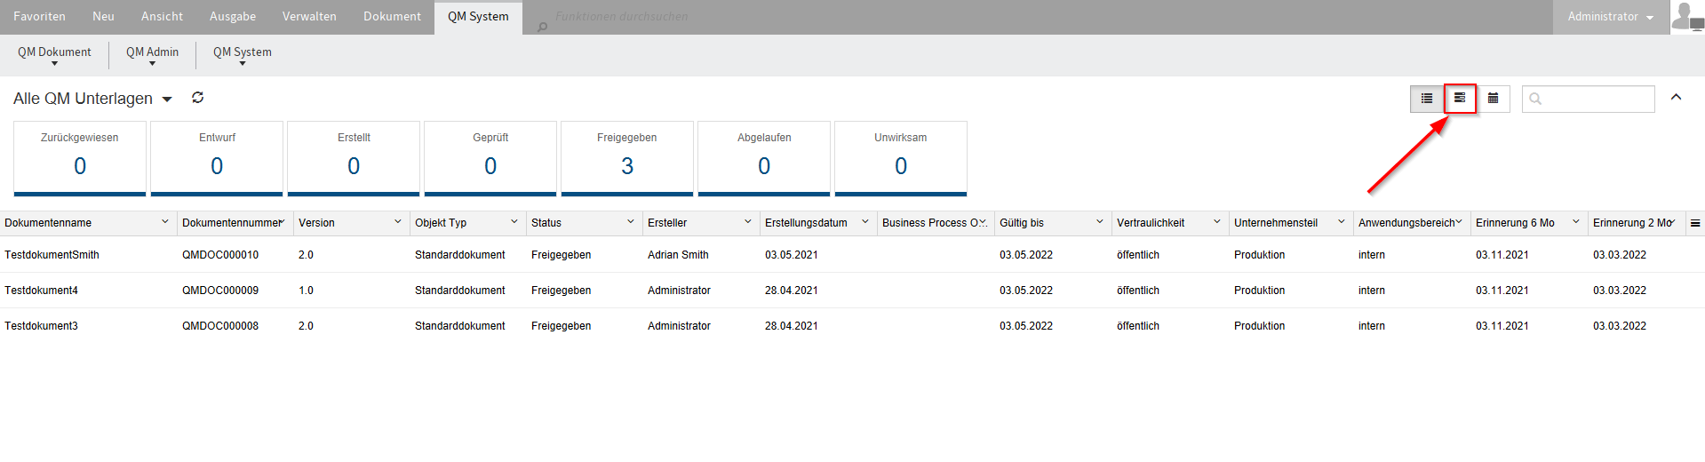
Task: Open the calendar view icon
Action: (x=1494, y=99)
